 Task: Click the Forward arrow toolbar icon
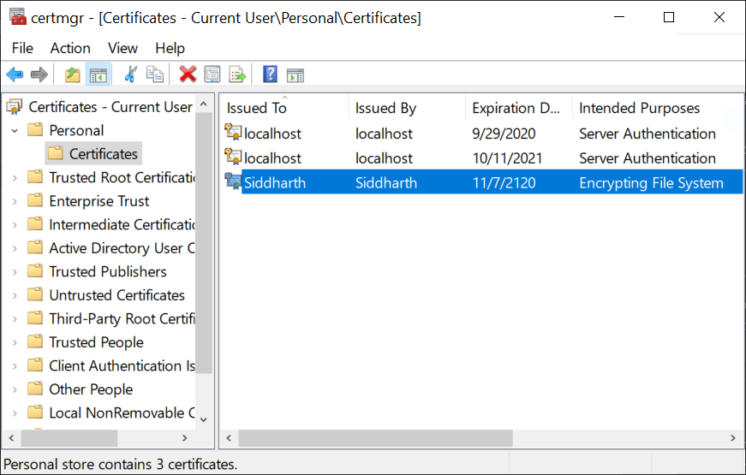(39, 74)
